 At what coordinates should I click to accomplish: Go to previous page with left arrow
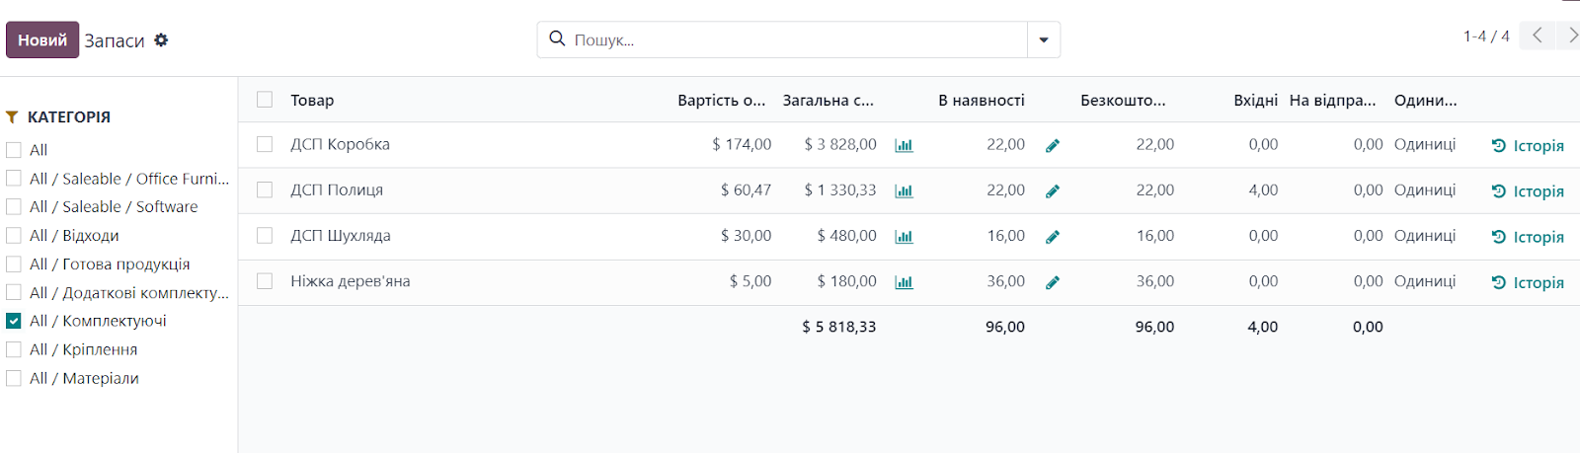[1538, 36]
